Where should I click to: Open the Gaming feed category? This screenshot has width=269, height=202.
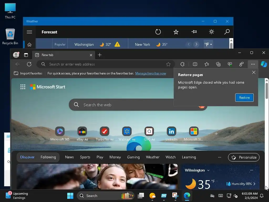coord(133,157)
